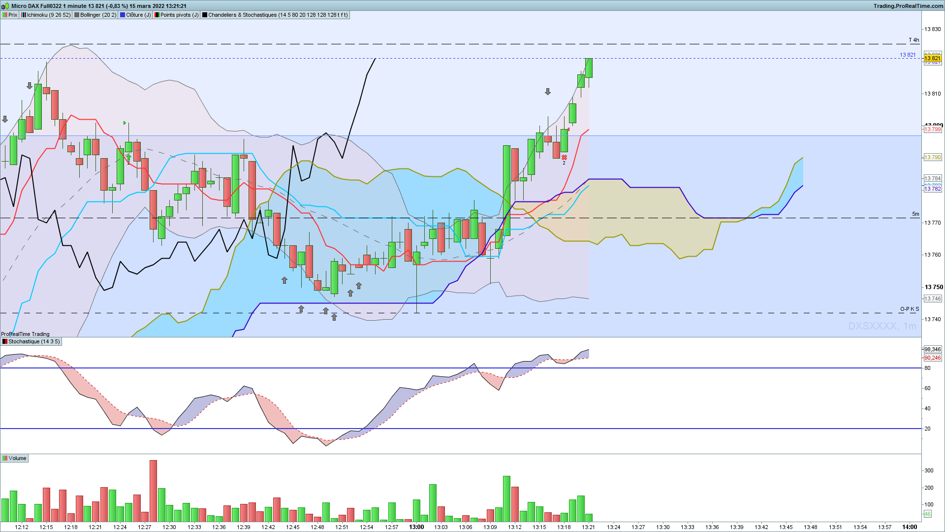The height and width of the screenshot is (532, 945).
Task: Click the down arrow signal near 12:13
Action: pos(30,86)
